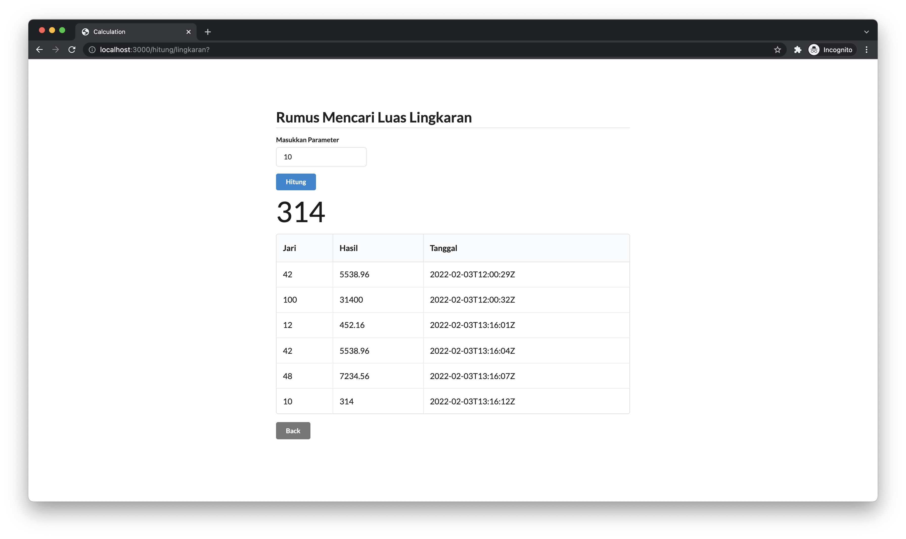Screen dimensions: 906x539
Task: Click the Back button
Action: (x=293, y=431)
